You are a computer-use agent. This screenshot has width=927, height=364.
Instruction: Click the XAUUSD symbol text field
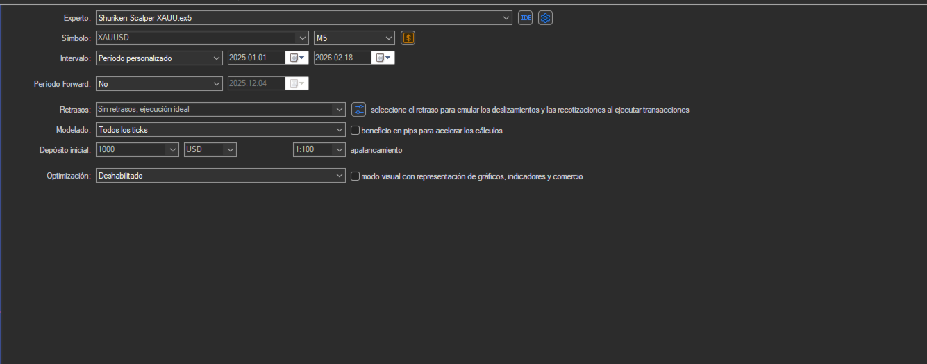coord(196,38)
